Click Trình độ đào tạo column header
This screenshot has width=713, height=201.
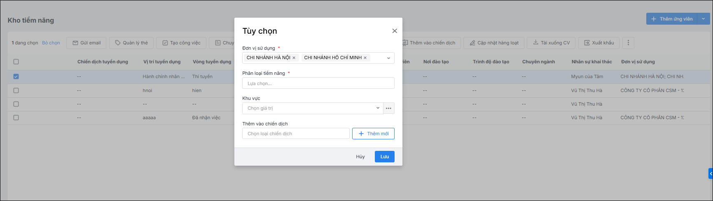point(491,62)
